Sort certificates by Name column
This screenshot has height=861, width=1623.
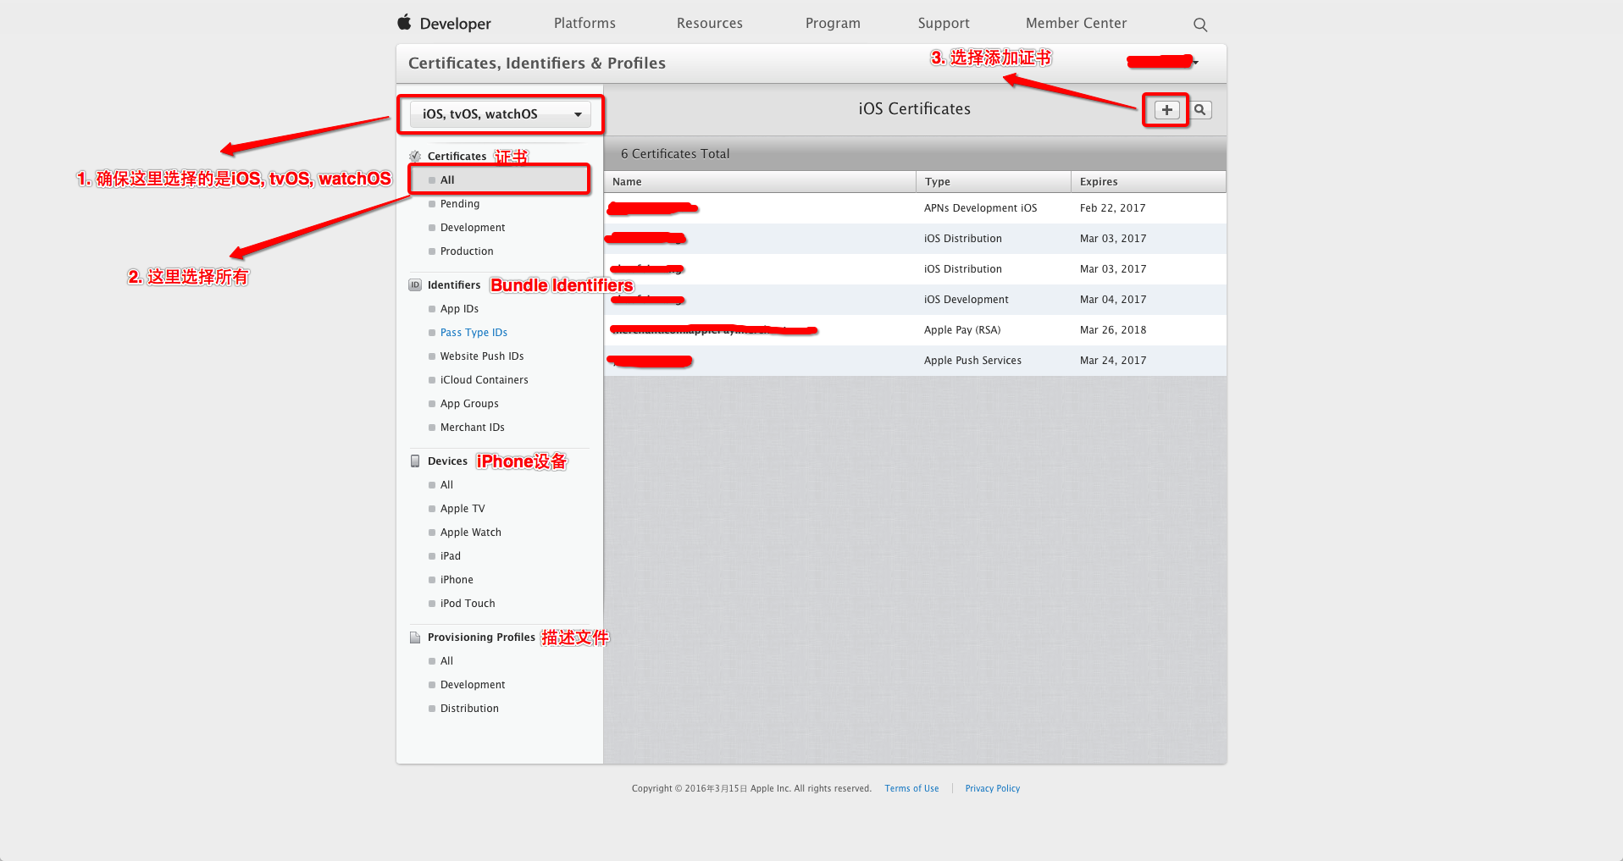point(760,182)
